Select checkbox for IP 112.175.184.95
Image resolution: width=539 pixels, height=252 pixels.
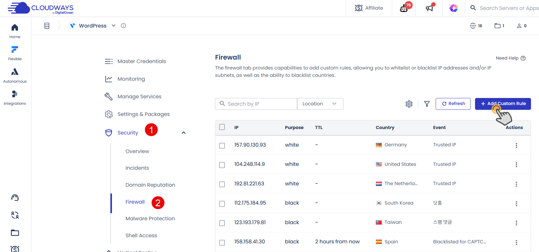click(x=222, y=204)
